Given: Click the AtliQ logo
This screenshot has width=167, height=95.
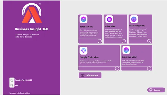Looking at the screenshot, I should pos(32,13).
